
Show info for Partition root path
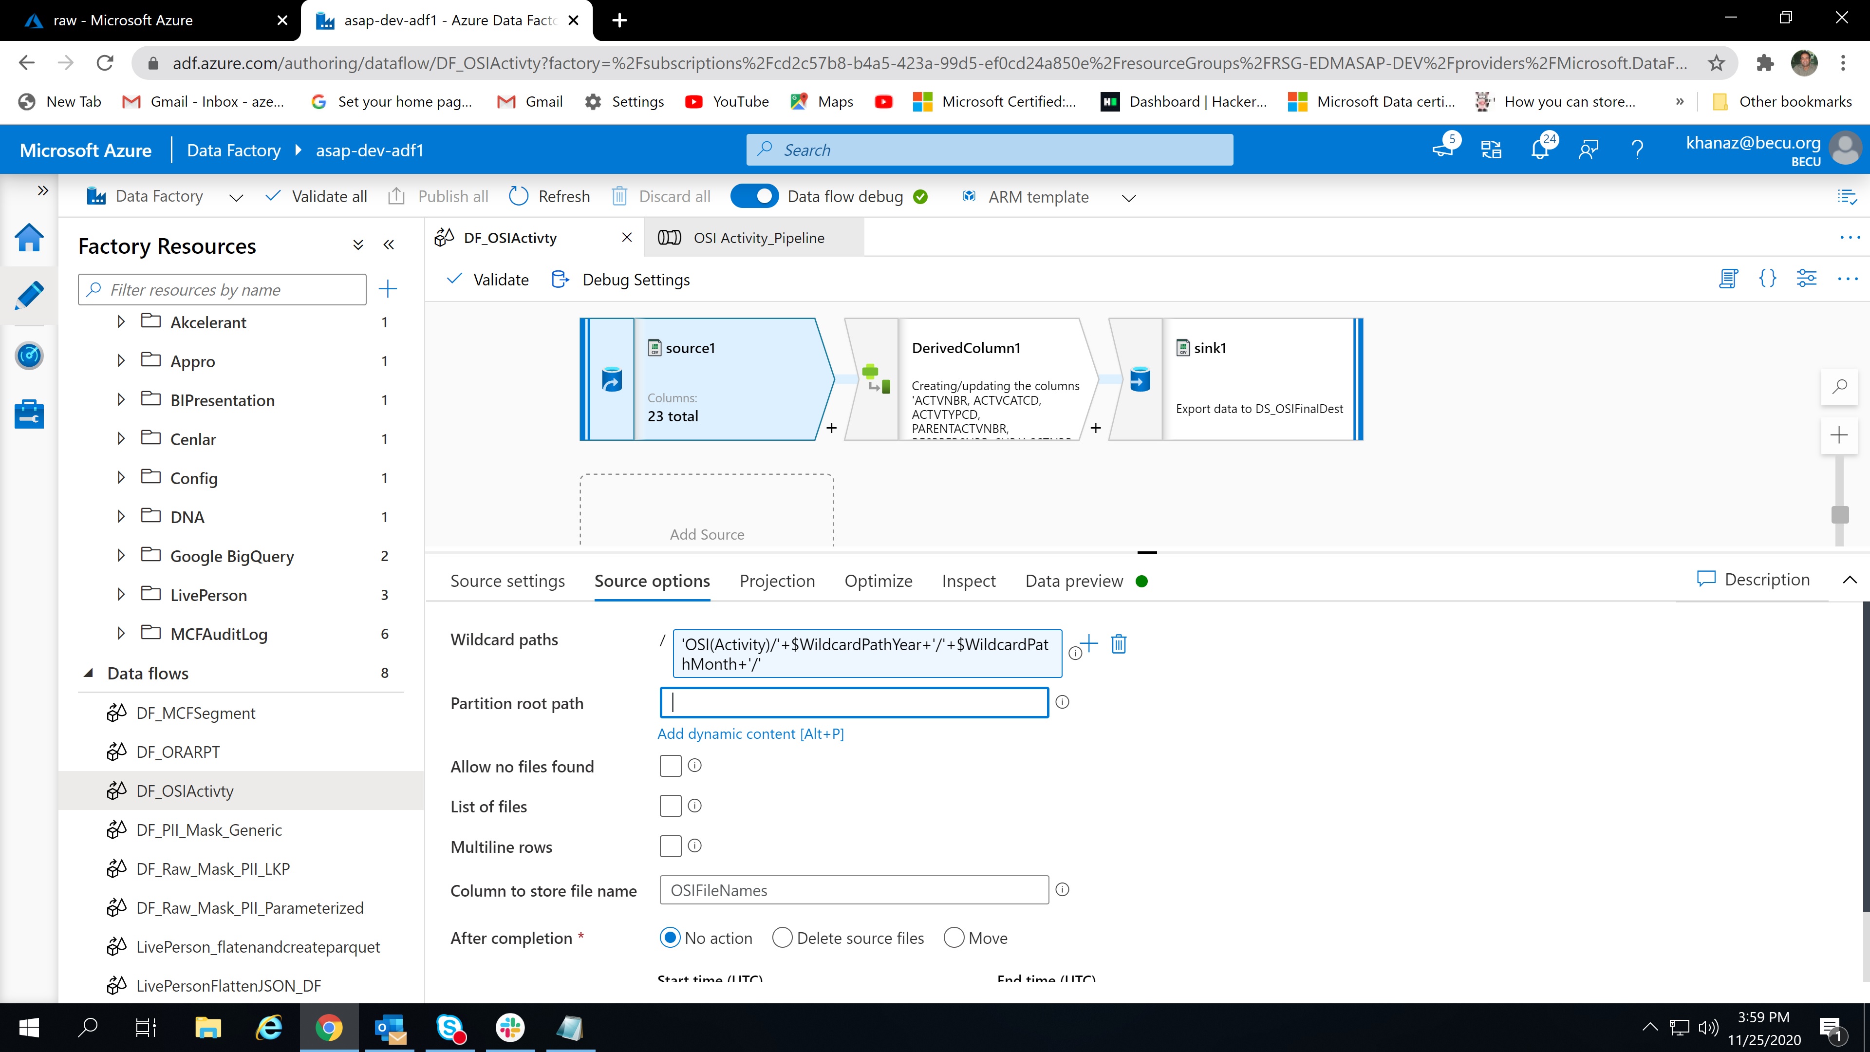[x=1062, y=702]
